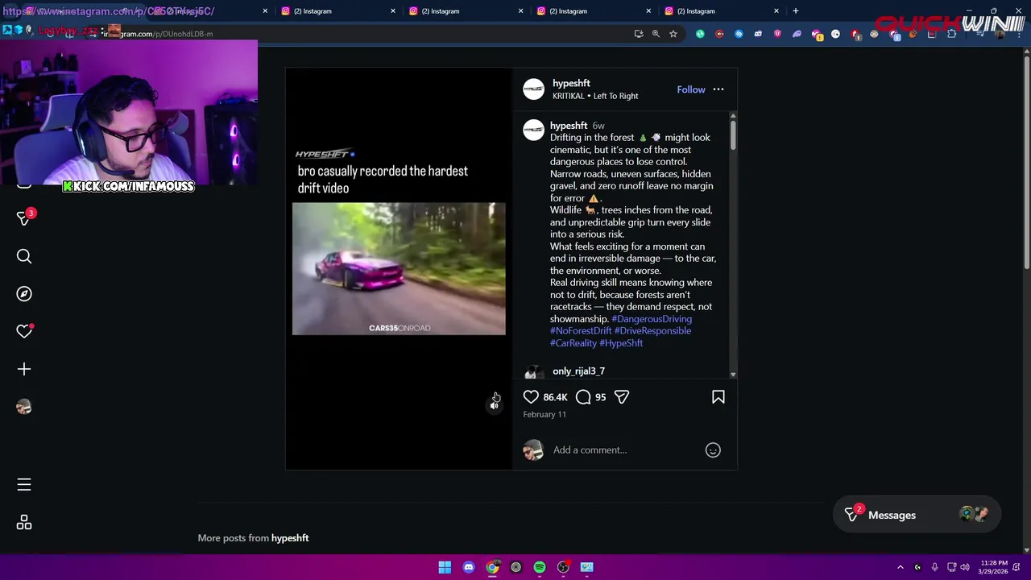
Task: Open the emoji picker in comment box
Action: click(713, 450)
